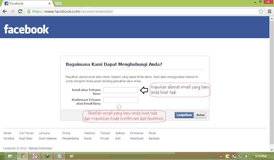The image size is (274, 160).
Task: Change language via Bahasa Indonesia link
Action: (x=40, y=148)
